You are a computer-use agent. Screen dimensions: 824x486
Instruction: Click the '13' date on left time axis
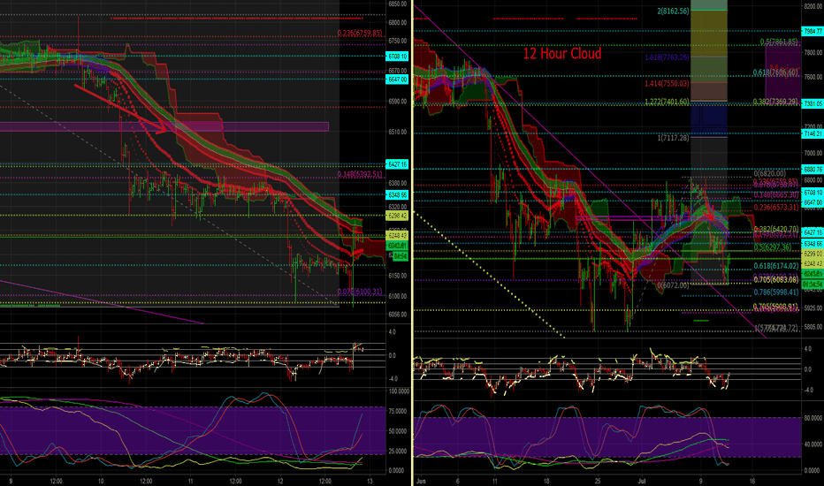click(x=370, y=481)
